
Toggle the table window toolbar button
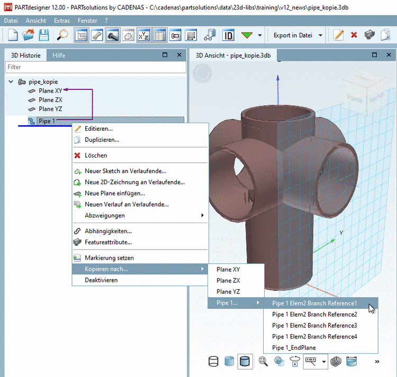pos(159,35)
